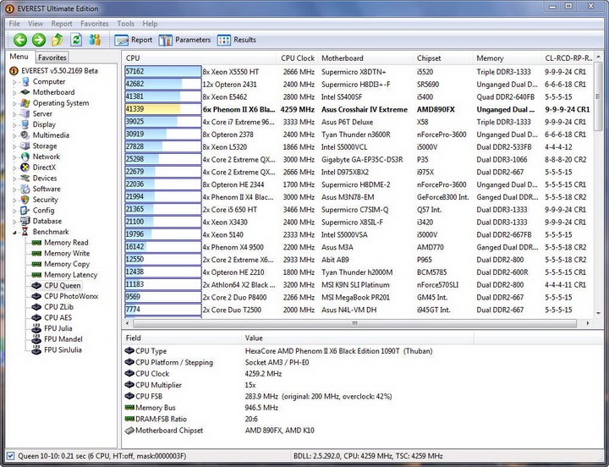The image size is (609, 467).
Task: Select the Network globe icon
Action: coord(25,157)
